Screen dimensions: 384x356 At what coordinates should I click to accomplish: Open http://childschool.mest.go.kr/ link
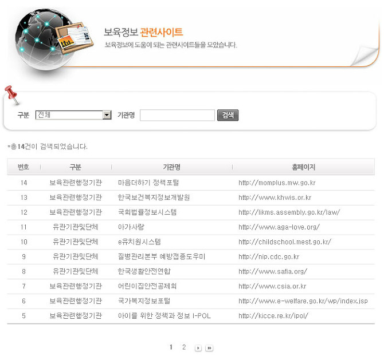click(x=285, y=242)
